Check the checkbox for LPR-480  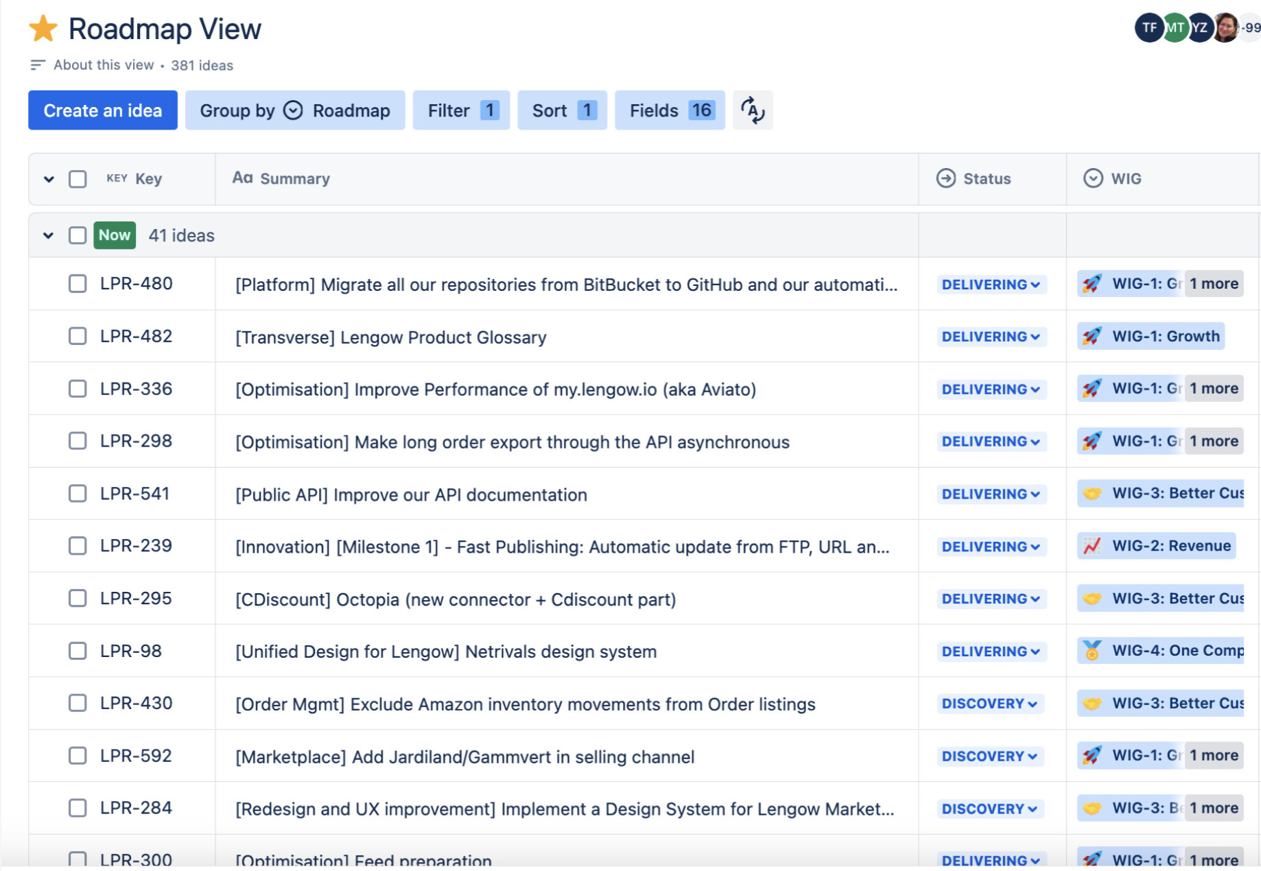(x=77, y=283)
